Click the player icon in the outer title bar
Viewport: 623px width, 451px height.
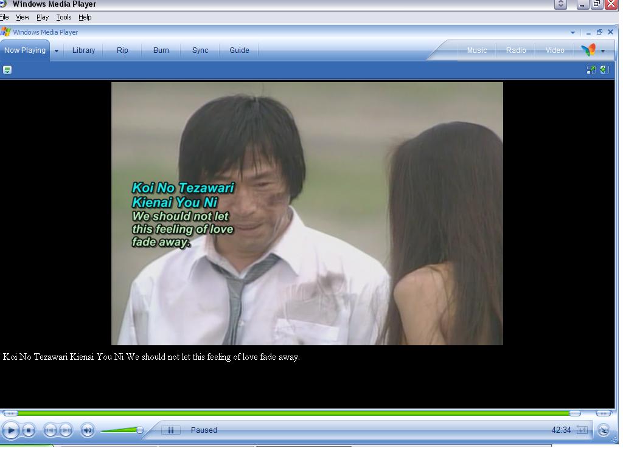pos(3,4)
